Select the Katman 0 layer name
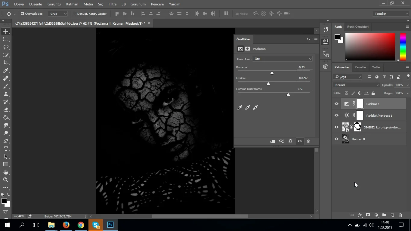Viewport: 411px width, 231px height. (x=358, y=139)
